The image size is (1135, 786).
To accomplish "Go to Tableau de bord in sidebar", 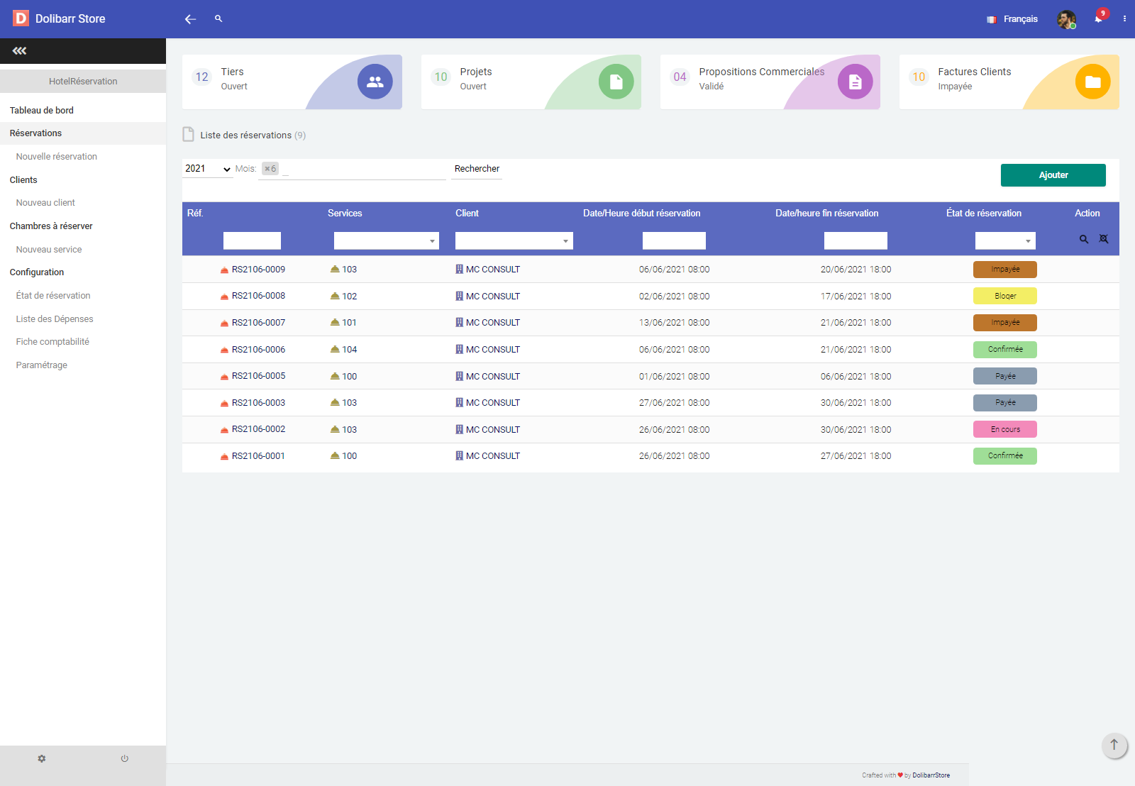I will (42, 111).
